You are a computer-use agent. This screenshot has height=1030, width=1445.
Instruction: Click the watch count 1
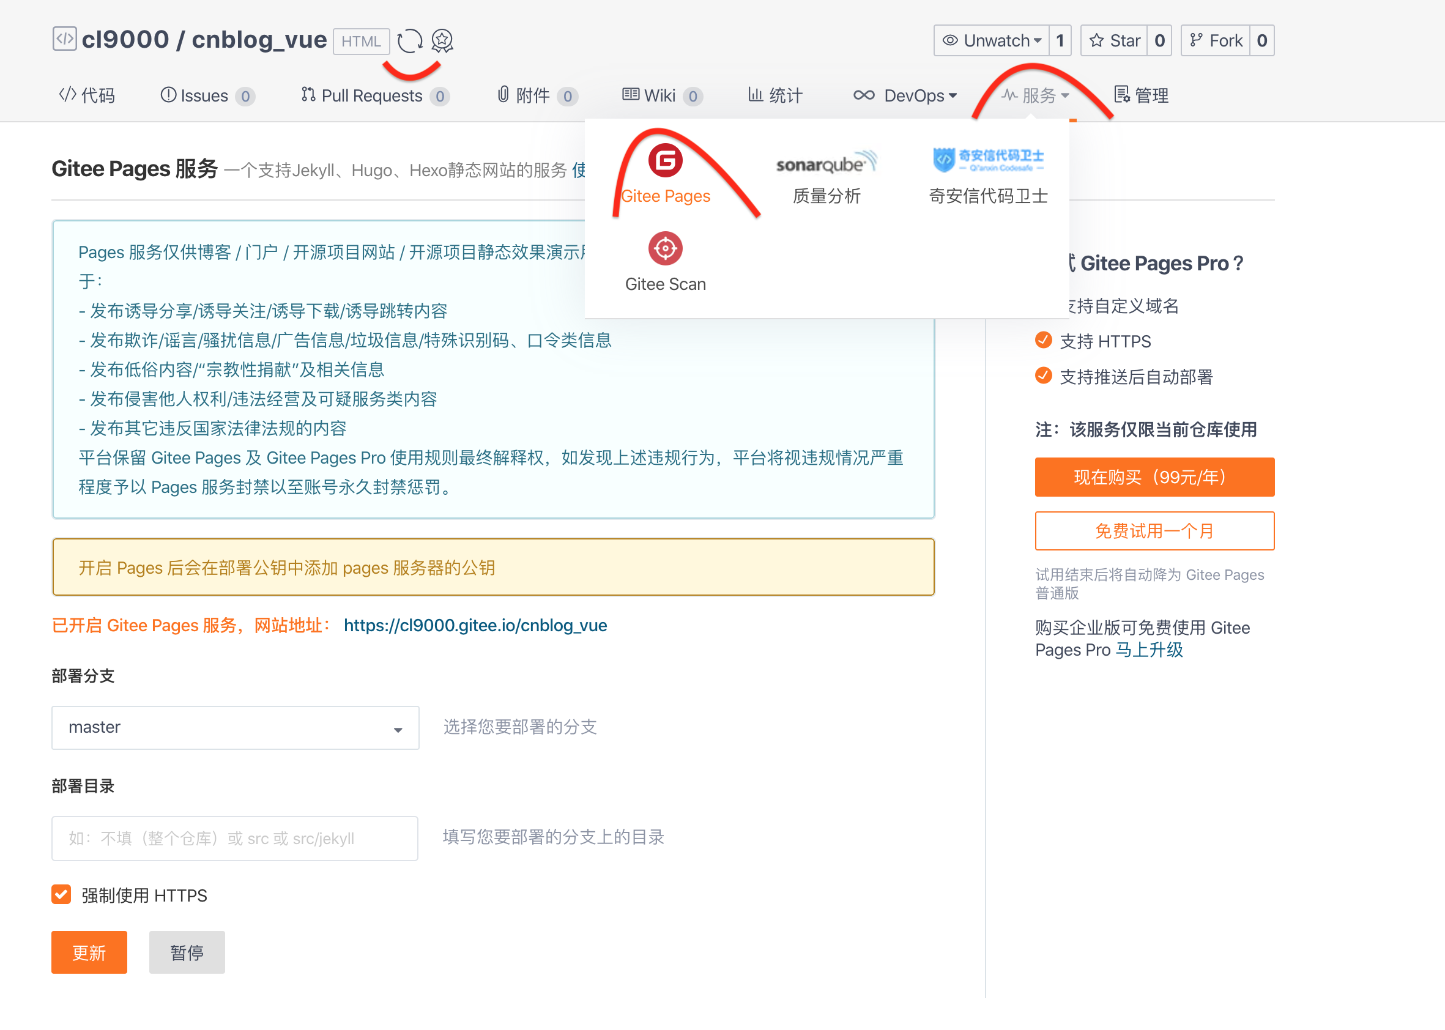(x=1060, y=40)
